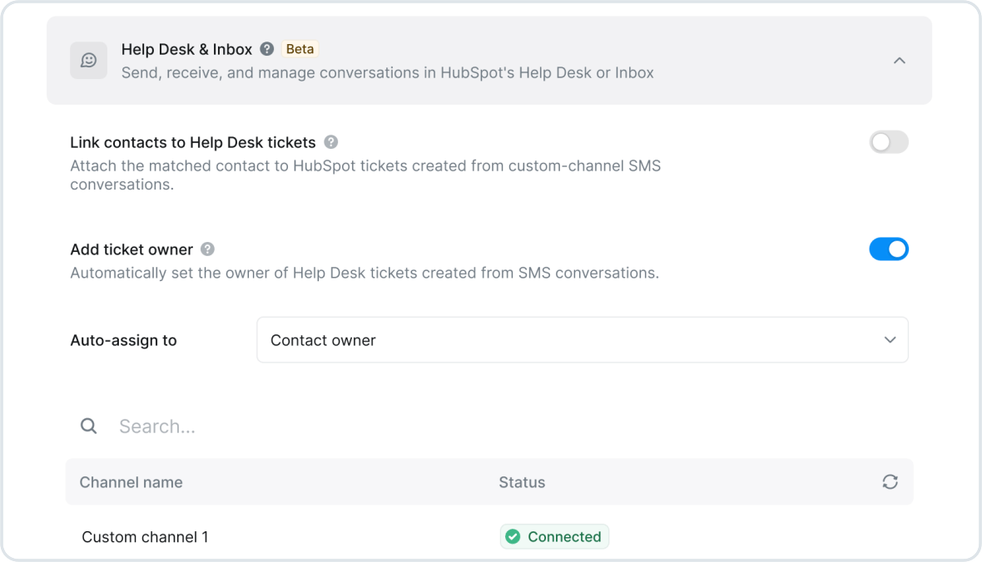Click the Add ticket owner label

coord(131,249)
